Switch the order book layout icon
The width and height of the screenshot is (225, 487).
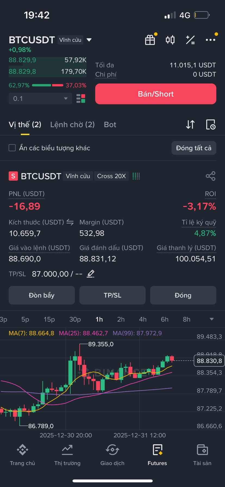pyautogui.click(x=81, y=98)
